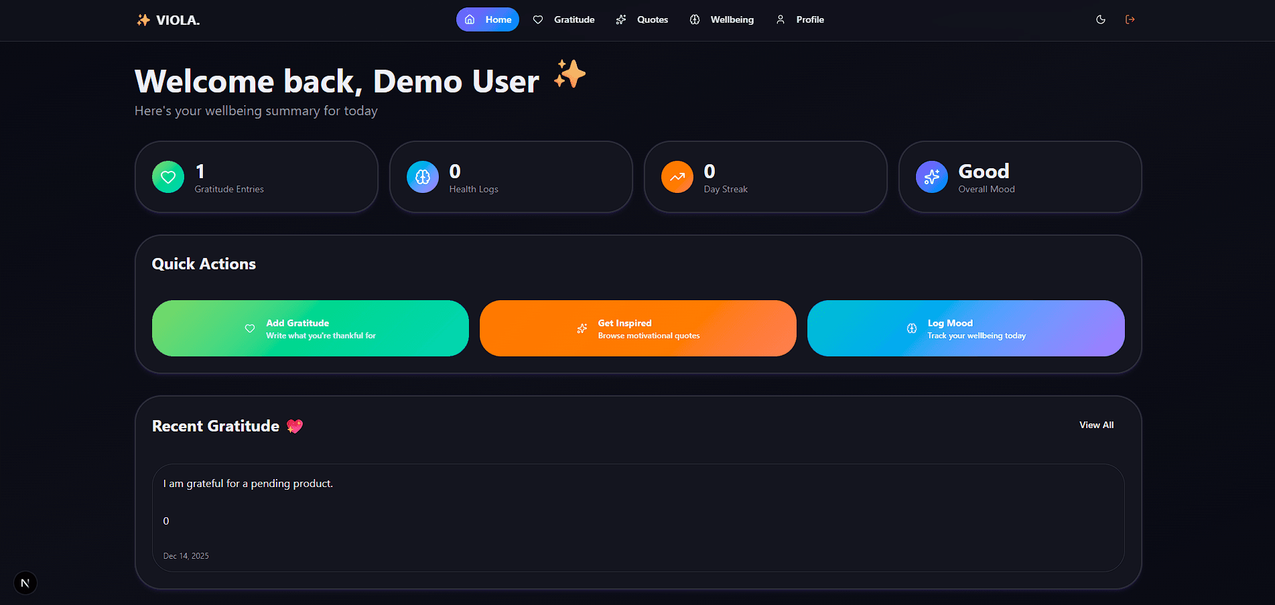1275x605 pixels.
Task: Open the Profile page
Action: 809,19
